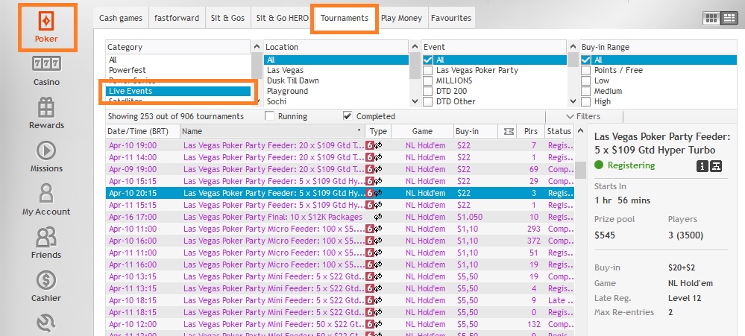This screenshot has height=336, width=745.
Task: Sort by Plrs column header
Action: click(x=530, y=131)
